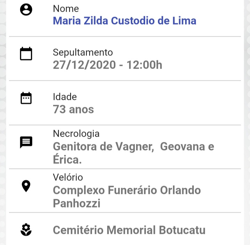Click Cemitério Memorial Botucatu text
The width and height of the screenshot is (250, 245).
click(x=129, y=230)
